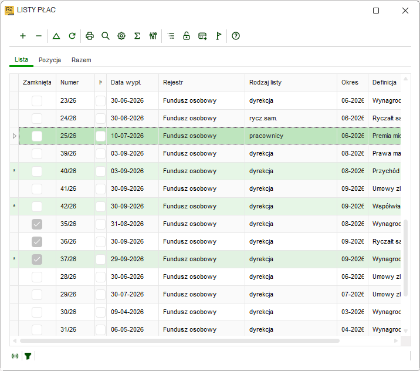
Task: Open search with the magnifier icon
Action: (x=106, y=36)
